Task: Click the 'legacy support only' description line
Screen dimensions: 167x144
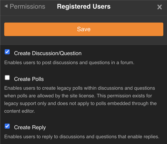Action: [80, 103]
